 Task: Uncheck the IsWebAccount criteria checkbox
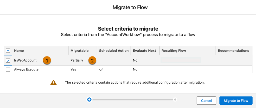[x=8, y=61]
